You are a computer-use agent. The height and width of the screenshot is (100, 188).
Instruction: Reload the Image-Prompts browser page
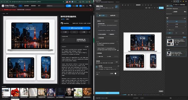tap(7, 2)
